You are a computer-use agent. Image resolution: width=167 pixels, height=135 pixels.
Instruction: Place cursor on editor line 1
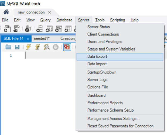pyautogui.click(x=50, y=55)
